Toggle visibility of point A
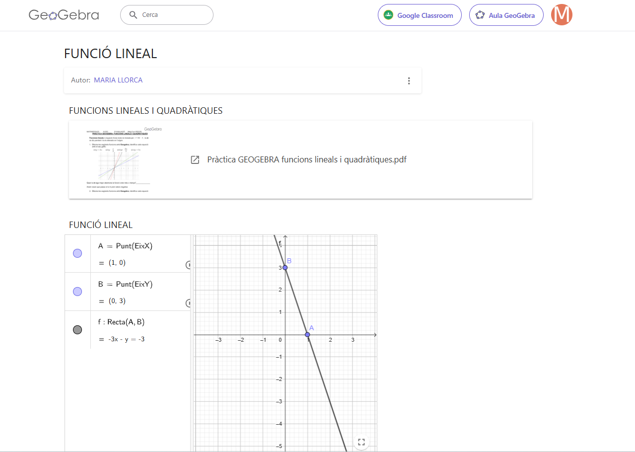The height and width of the screenshot is (452, 635). [77, 253]
